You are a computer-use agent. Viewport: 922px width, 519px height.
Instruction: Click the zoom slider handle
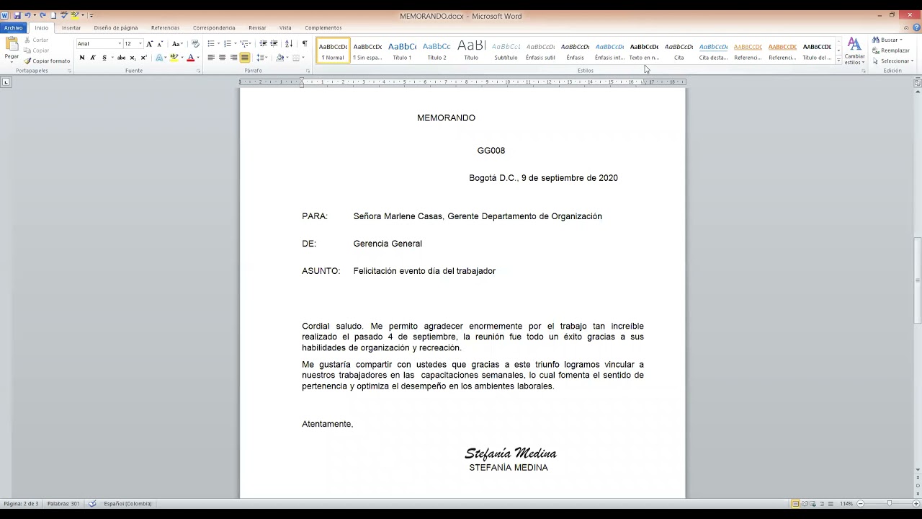[889, 504]
